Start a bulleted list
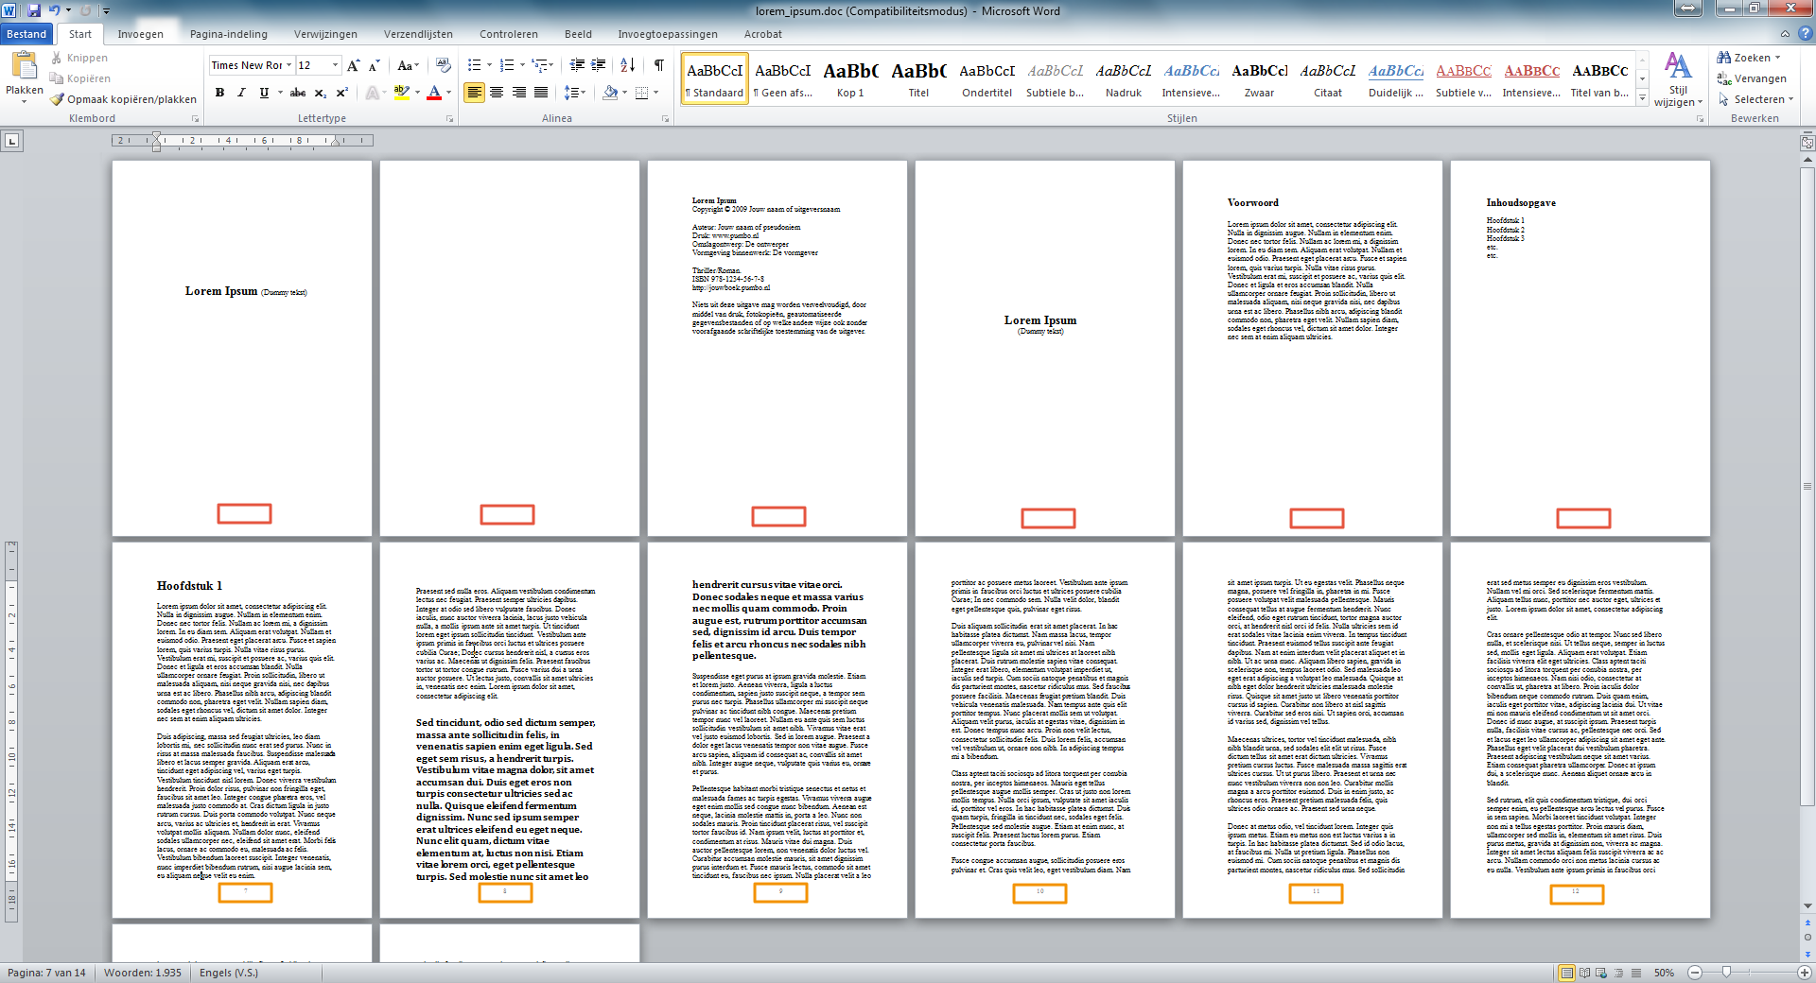 (475, 65)
